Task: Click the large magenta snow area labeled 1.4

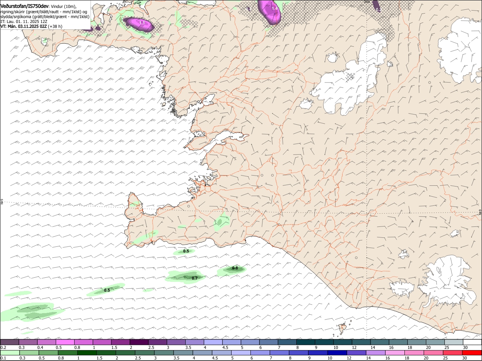Action: (270, 11)
